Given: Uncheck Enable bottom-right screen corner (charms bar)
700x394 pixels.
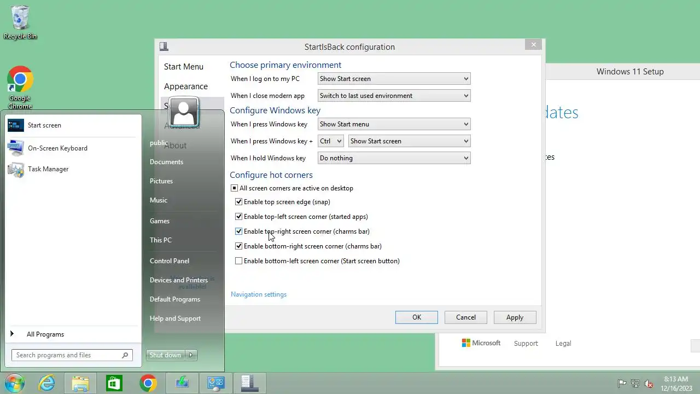Looking at the screenshot, I should click(x=238, y=246).
